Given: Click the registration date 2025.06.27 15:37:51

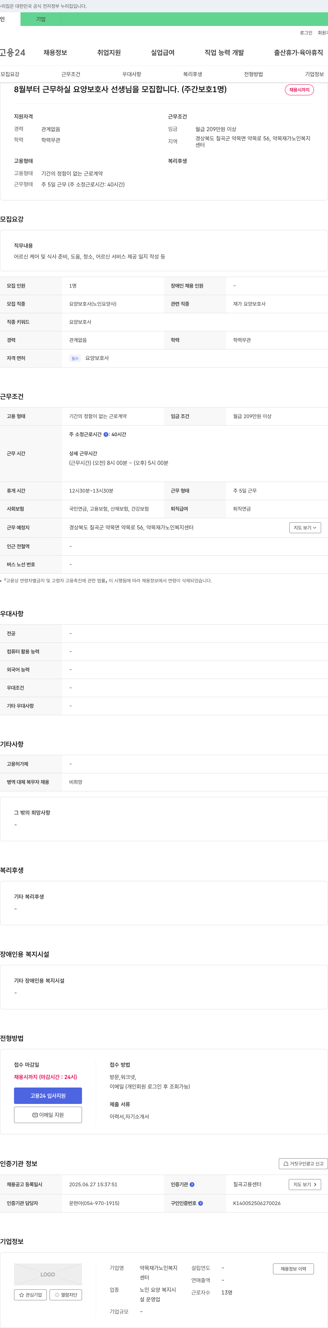Looking at the screenshot, I should point(93,1185).
